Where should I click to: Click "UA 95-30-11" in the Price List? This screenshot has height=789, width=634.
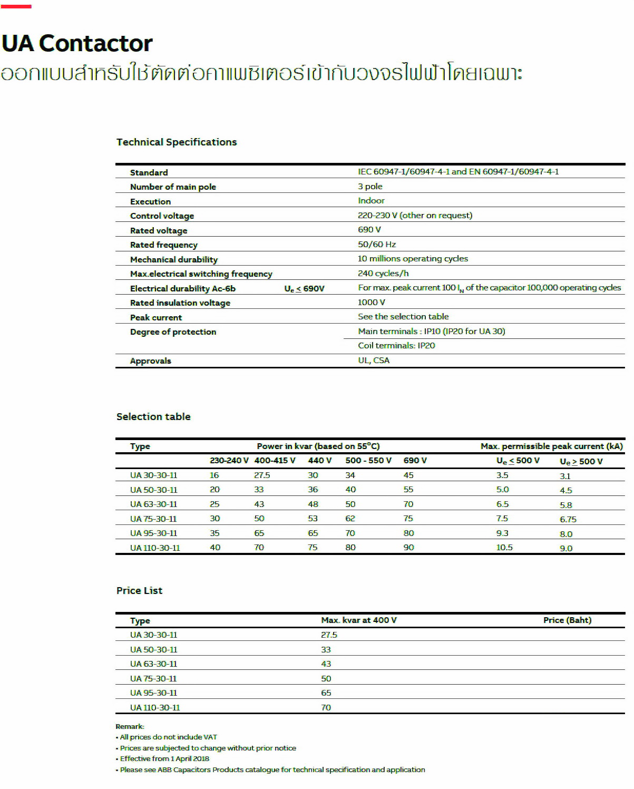coord(154,693)
